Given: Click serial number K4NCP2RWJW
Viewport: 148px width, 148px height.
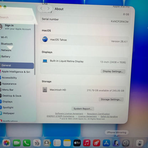Looking at the screenshot, I should coord(120,21).
